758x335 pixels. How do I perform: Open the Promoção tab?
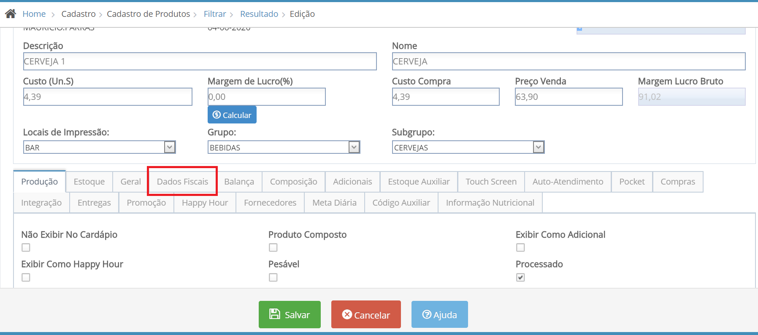pos(146,203)
